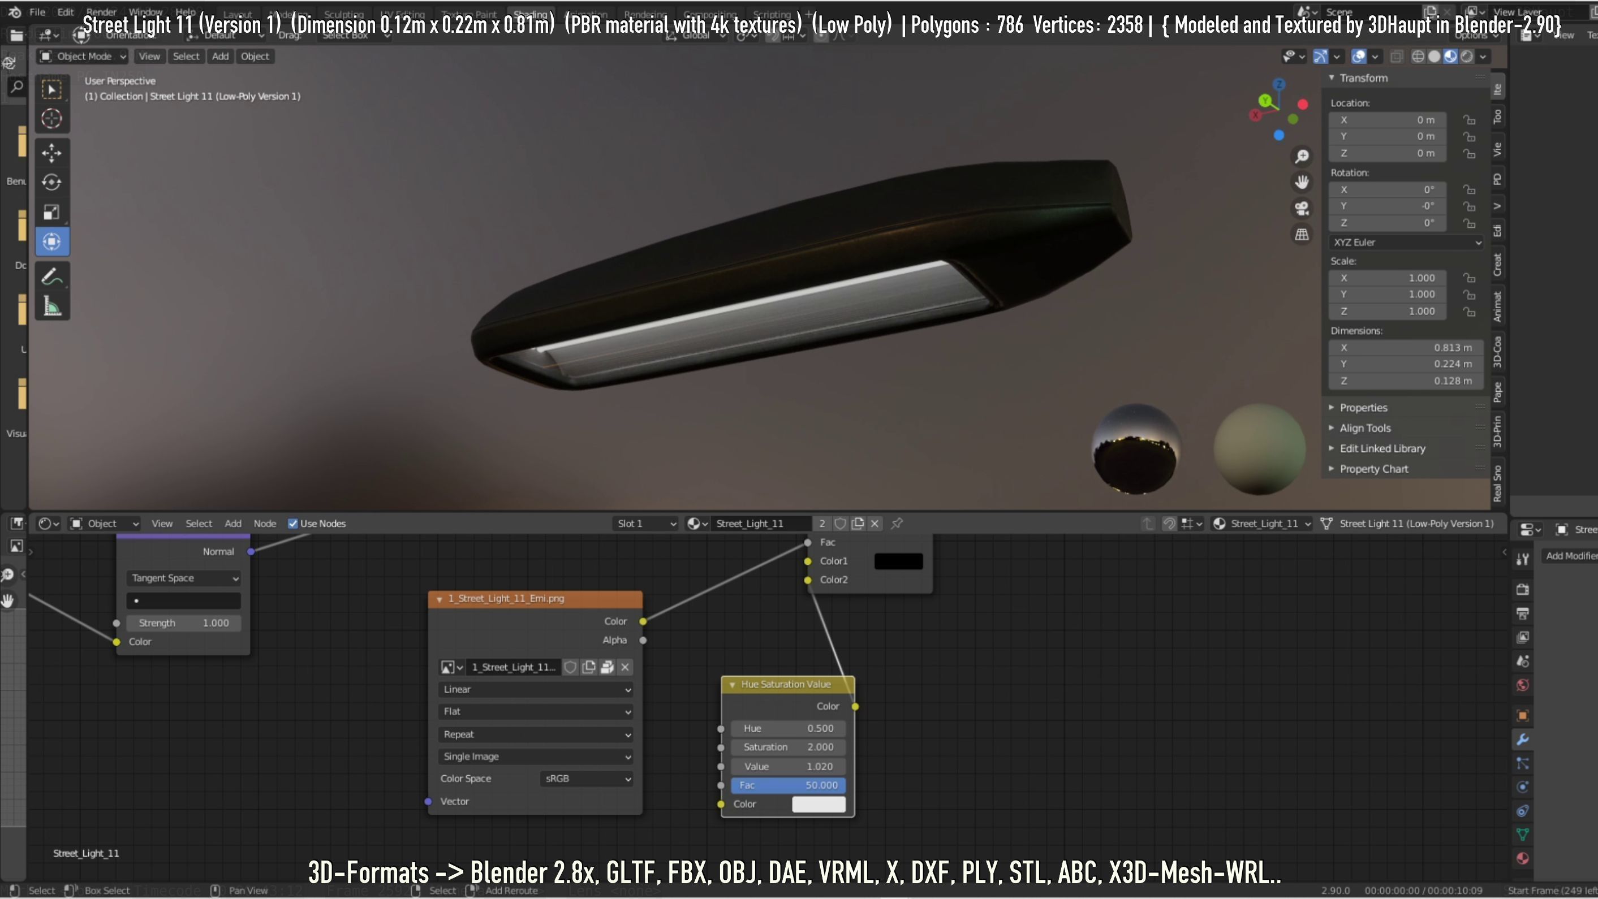Screen dimensions: 1598x899
Task: Choose the Rotate tool
Action: click(x=51, y=181)
